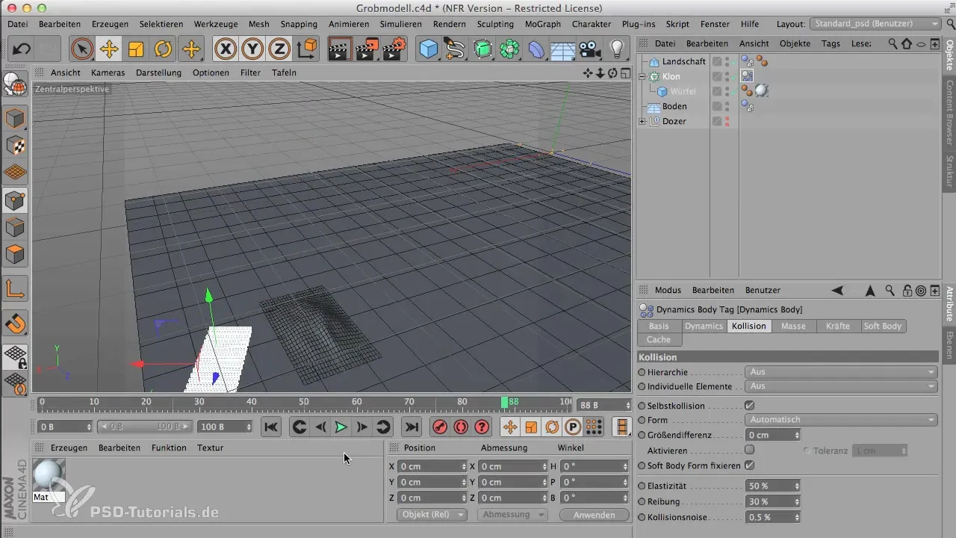
Task: Switch to the Dynamics tab
Action: click(704, 326)
